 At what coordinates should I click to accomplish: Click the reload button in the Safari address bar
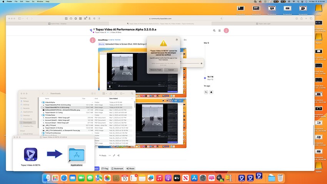point(221,18)
